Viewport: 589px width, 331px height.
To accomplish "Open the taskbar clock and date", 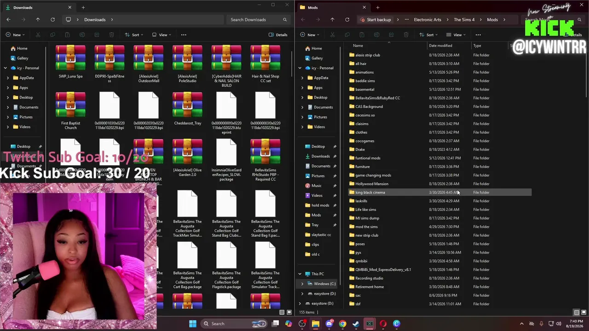I will pos(576,324).
